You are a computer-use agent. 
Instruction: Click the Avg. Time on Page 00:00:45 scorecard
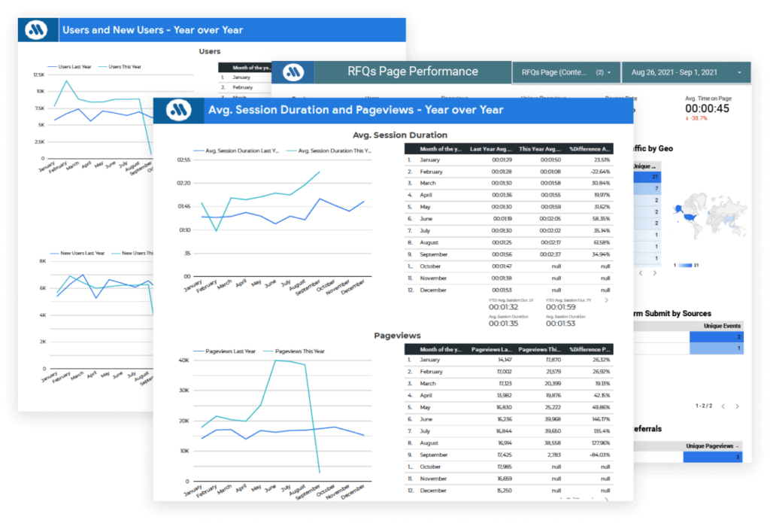point(707,108)
